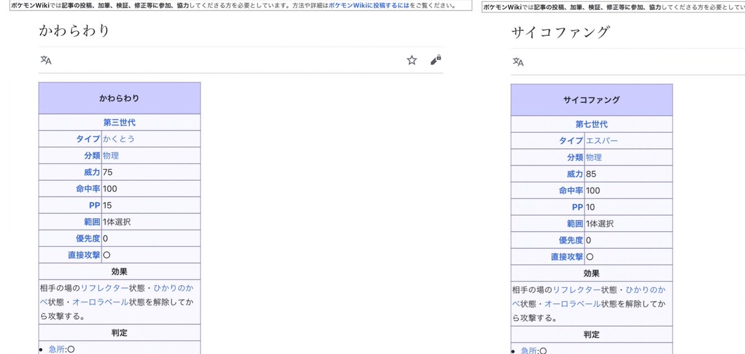
Task: Open language options on the かわらわり page
Action: [46, 60]
